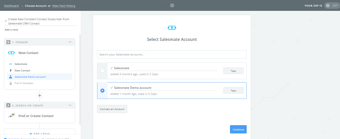Click Add a note
340x139 pixels.
click(11, 30)
